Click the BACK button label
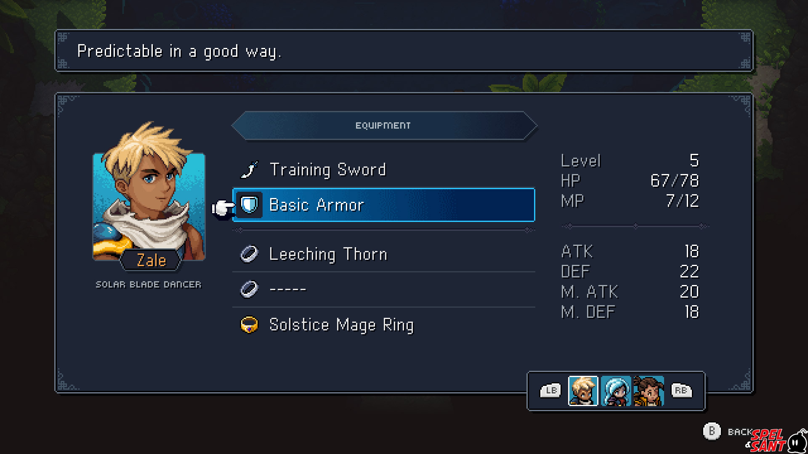The height and width of the screenshot is (454, 808). (x=740, y=432)
